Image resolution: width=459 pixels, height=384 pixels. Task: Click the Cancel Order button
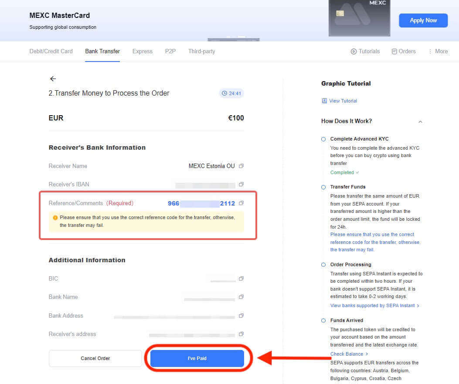(x=95, y=359)
